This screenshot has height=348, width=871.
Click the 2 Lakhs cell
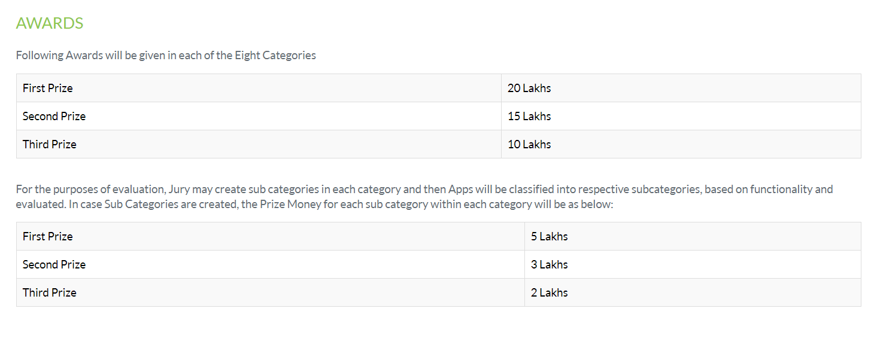click(x=693, y=292)
